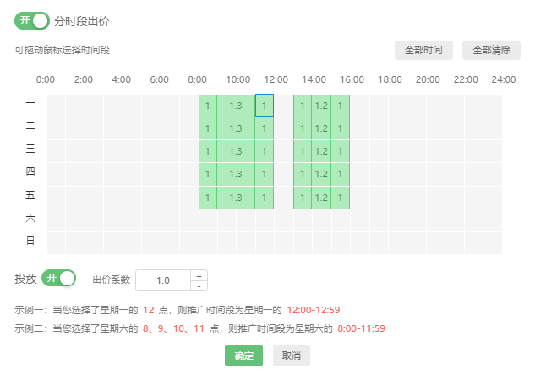The image size is (535, 380).
Task: Select the highlighted Monday 11:00 cell
Action: point(264,106)
